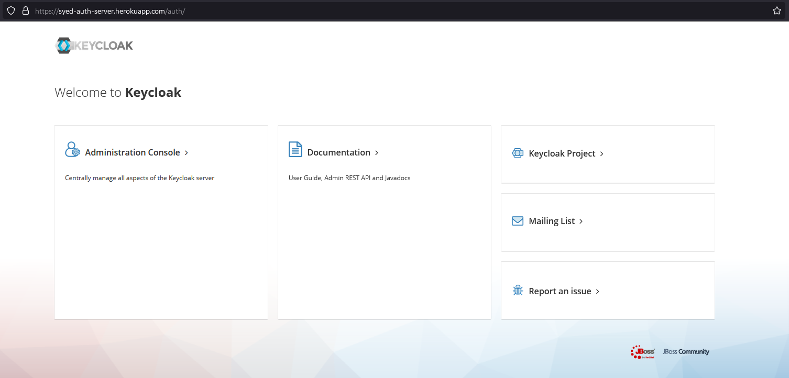Open the Report an issue link

click(560, 291)
